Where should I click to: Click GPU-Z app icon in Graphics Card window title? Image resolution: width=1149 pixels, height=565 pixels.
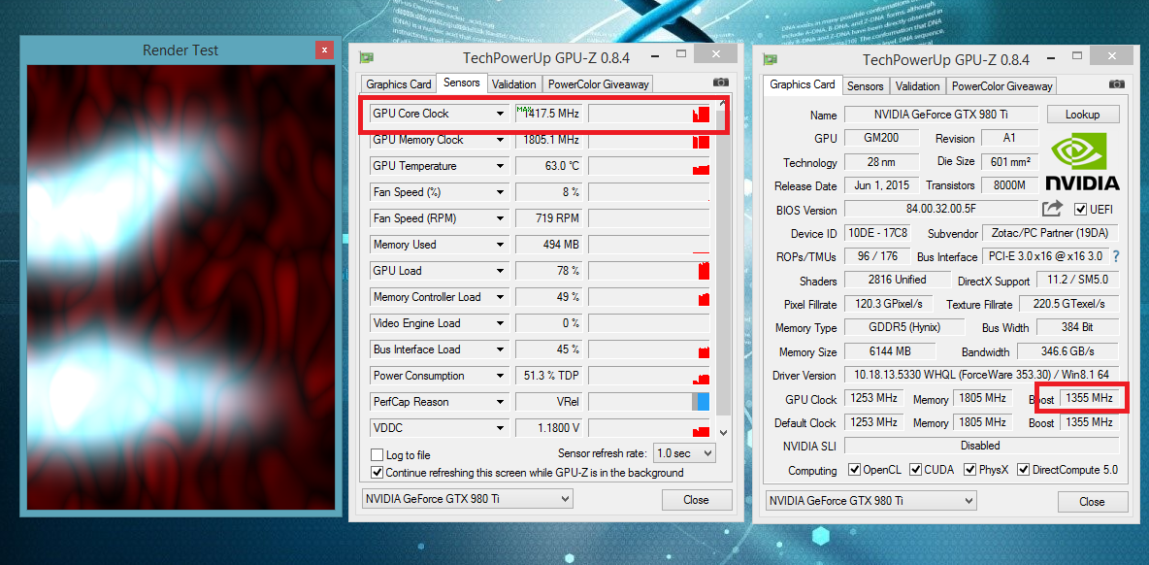(771, 59)
